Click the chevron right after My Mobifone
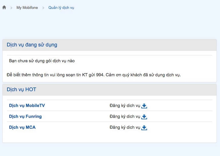Screen dimensions: 220x156 (43, 8)
